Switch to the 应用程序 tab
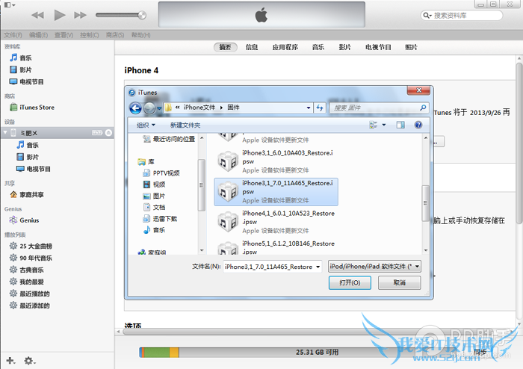The width and height of the screenshot is (523, 369). click(x=285, y=47)
